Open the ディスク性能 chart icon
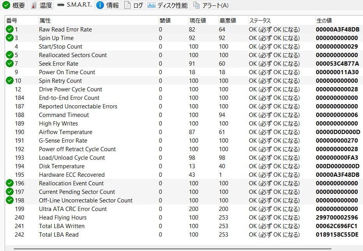The height and width of the screenshot is (251, 363). point(150,5)
